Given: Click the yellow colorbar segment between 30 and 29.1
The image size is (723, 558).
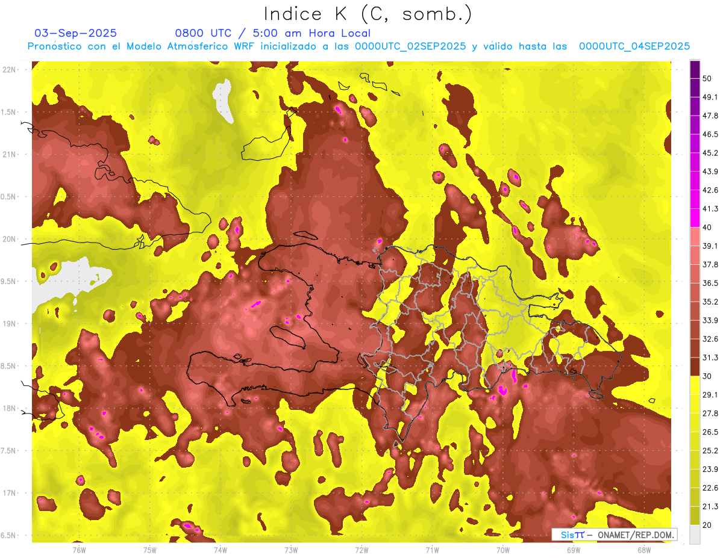Looking at the screenshot, I should [x=695, y=385].
